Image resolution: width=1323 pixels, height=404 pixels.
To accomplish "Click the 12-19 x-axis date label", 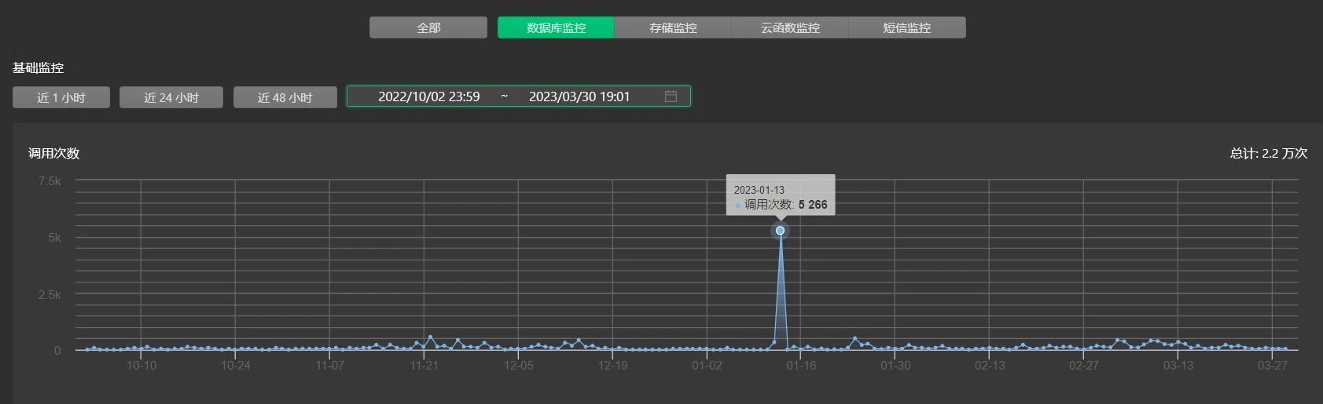I will click(613, 366).
